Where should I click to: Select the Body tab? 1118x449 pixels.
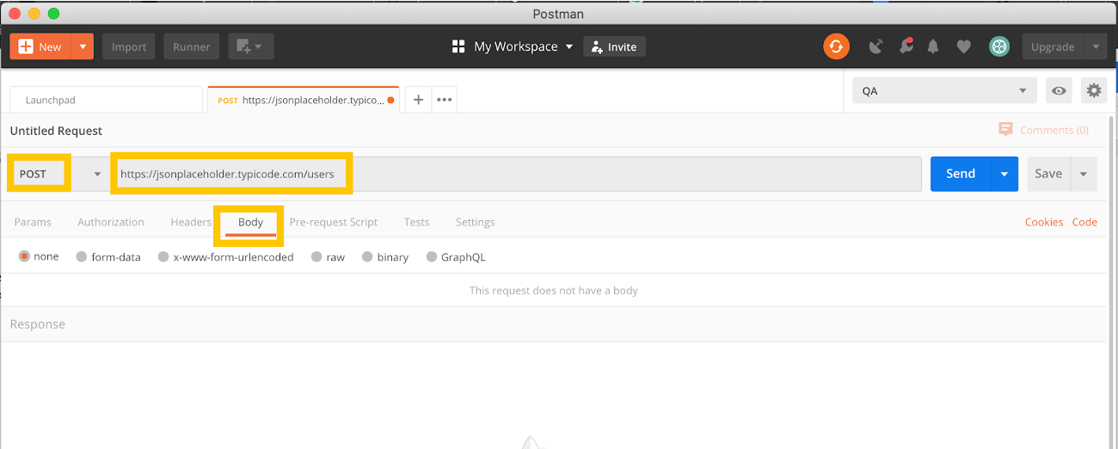[250, 222]
